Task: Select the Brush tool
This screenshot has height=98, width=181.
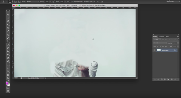Action: click(8, 38)
